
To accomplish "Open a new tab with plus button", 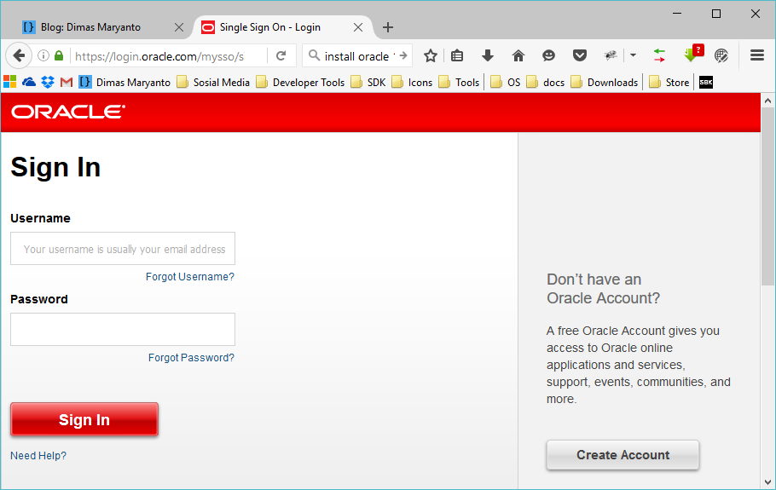I will 388,27.
